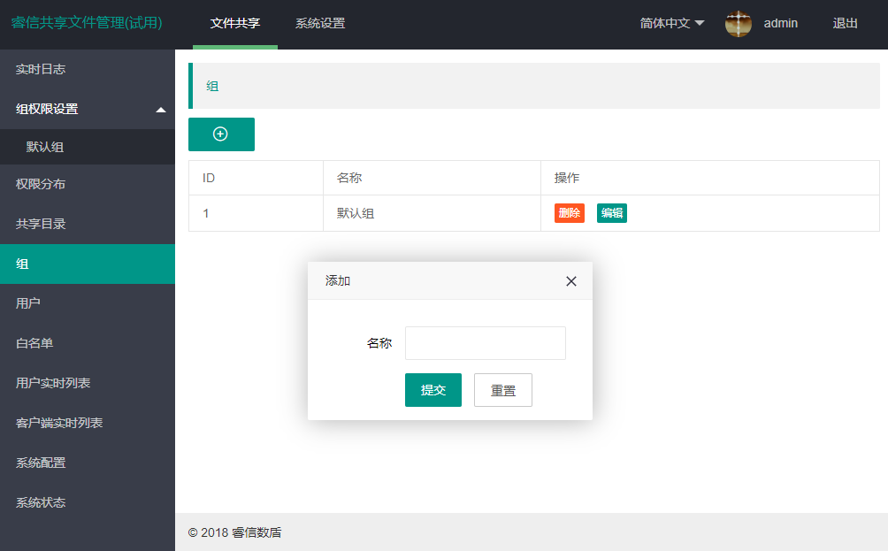Open 客户端实时列表 in the sidebar
Image resolution: width=888 pixels, height=551 pixels.
click(x=88, y=423)
